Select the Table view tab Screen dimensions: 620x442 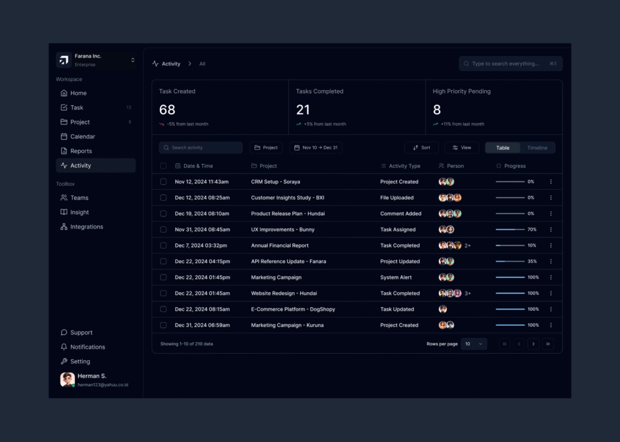pyautogui.click(x=503, y=148)
